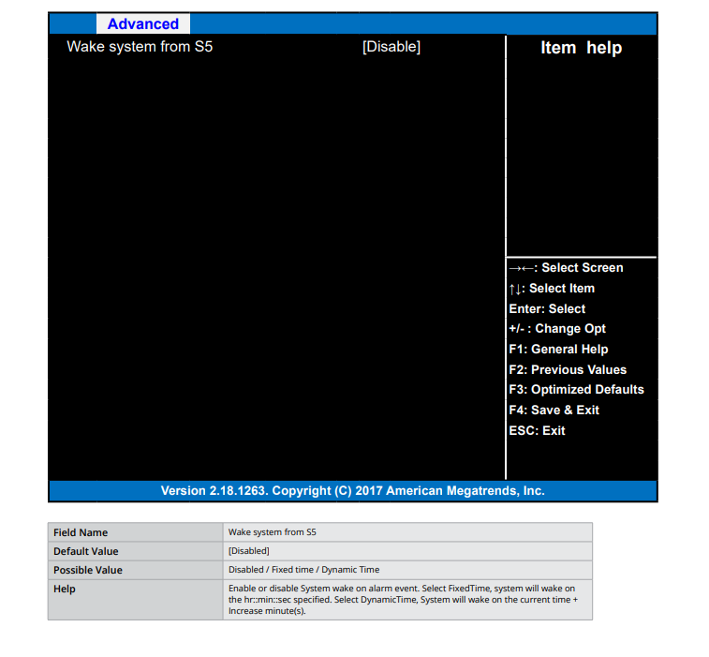This screenshot has height=657, width=709.
Task: Click the Field Name table header cell
Action: click(81, 532)
